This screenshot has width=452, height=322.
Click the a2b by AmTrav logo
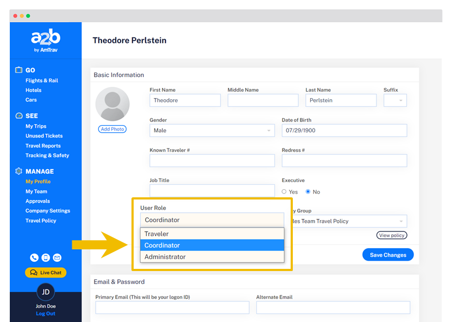tap(46, 41)
